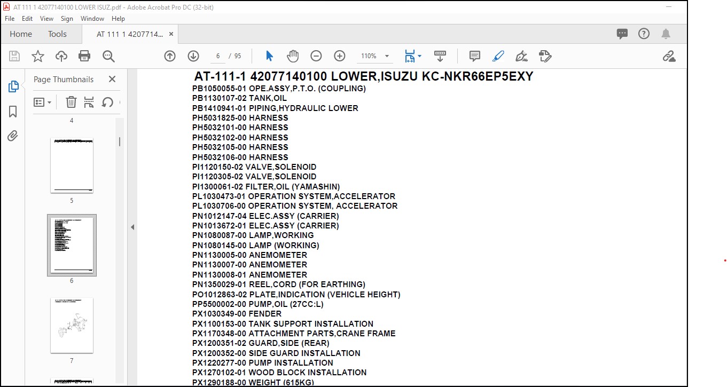Click text PX1220277-00 PUMP INSTALLATION
This screenshot has width=727, height=387.
point(263,363)
